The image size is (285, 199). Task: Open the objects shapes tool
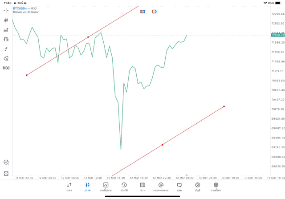(6, 58)
